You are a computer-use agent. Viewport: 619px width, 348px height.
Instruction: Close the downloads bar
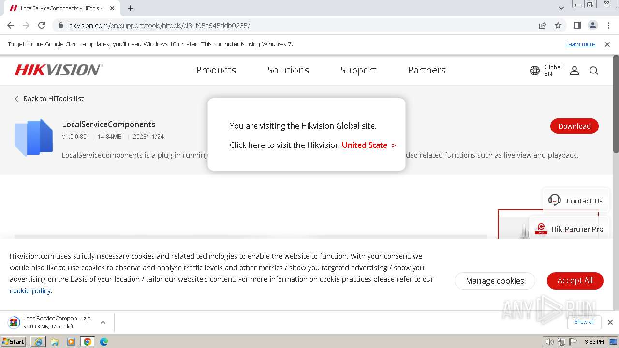[610, 322]
